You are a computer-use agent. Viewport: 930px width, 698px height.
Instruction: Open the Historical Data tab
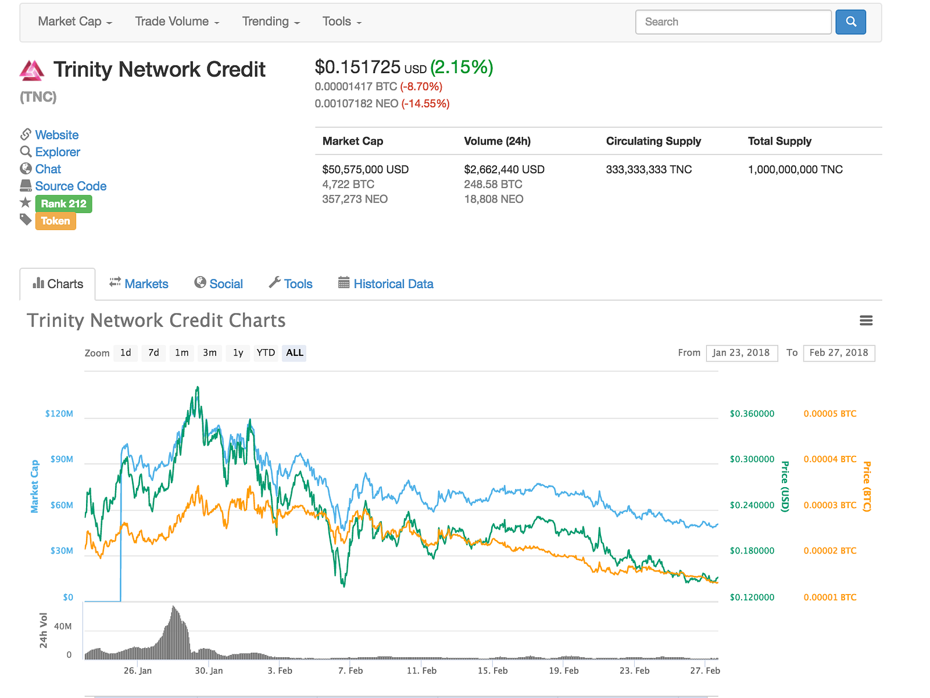coord(386,284)
